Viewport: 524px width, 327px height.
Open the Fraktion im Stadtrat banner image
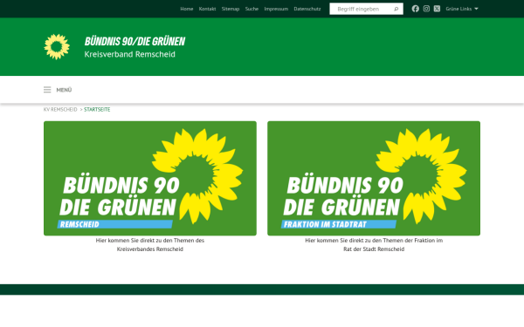(374, 178)
